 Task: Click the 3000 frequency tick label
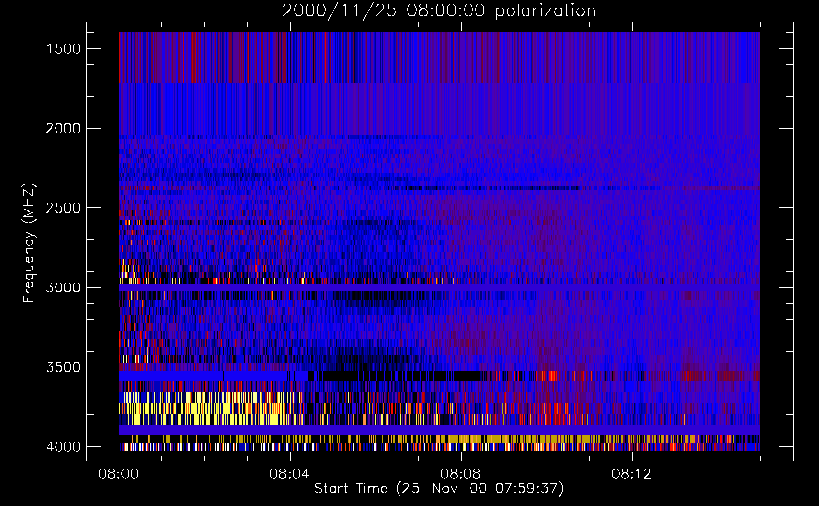coord(63,288)
